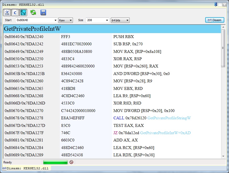The width and height of the screenshot is (229, 173).
Task: Click the HTML export icon
Action: point(7,13)
